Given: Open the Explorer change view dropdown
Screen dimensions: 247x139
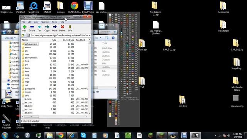Looking at the screenshot, I should tap(100, 38).
